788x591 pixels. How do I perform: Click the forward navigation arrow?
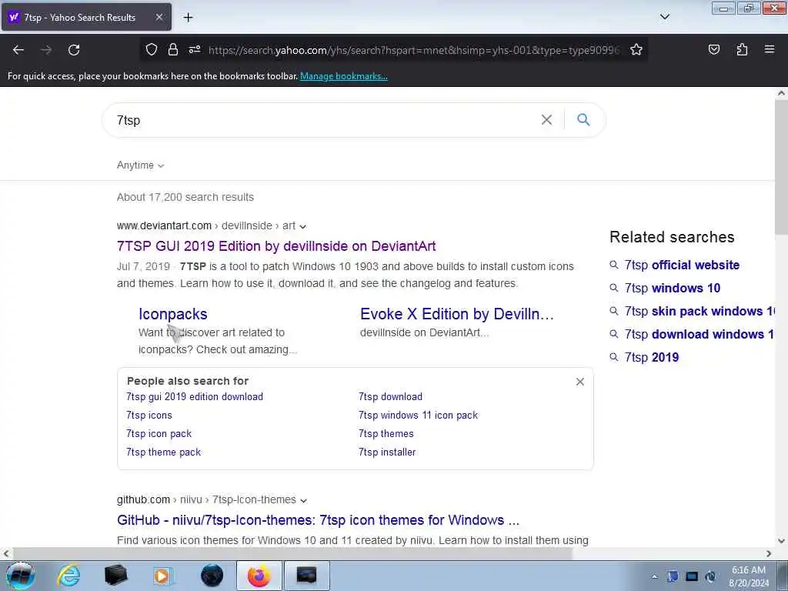coord(46,50)
